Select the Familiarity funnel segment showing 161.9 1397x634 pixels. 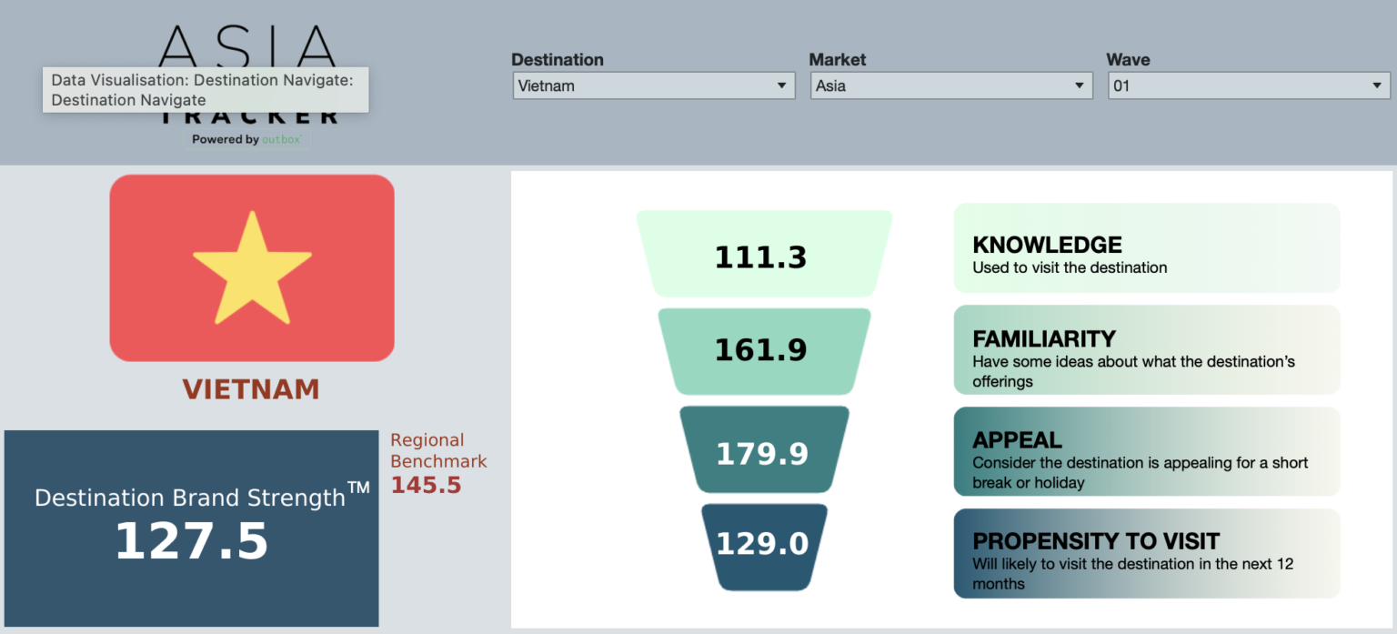[x=764, y=350]
